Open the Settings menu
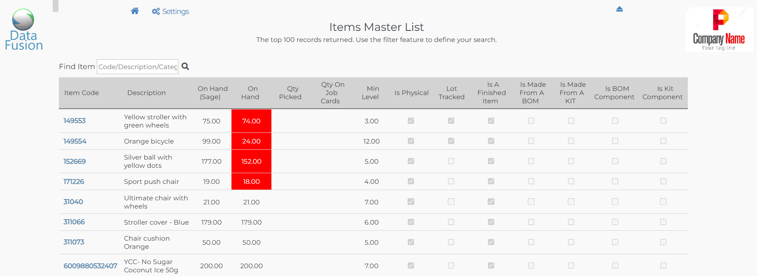Image resolution: width=757 pixels, height=276 pixels. coord(175,12)
